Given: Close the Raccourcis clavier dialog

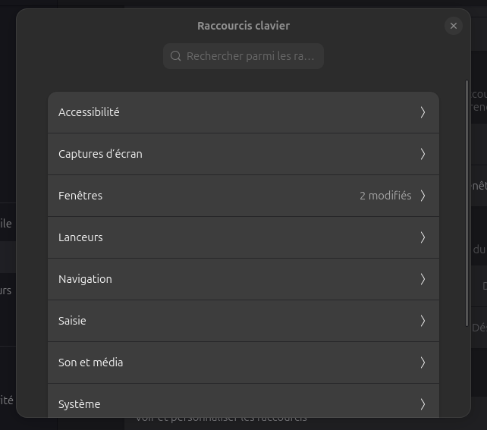Looking at the screenshot, I should 454,26.
